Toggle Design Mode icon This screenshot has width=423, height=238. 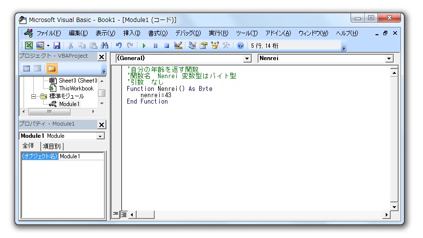[178, 45]
